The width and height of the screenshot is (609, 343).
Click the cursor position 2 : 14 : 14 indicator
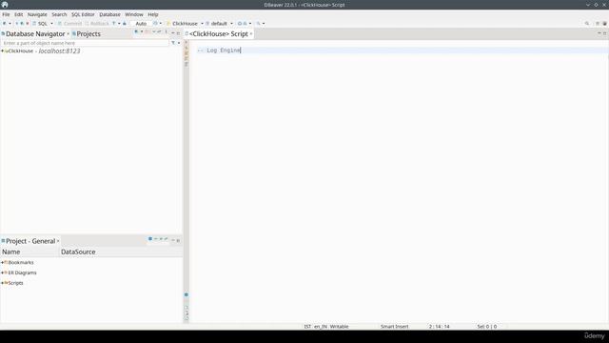440,327
